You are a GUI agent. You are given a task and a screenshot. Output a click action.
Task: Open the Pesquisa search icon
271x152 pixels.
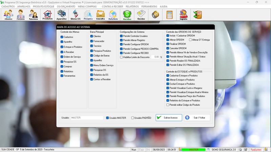click(x=88, y=15)
